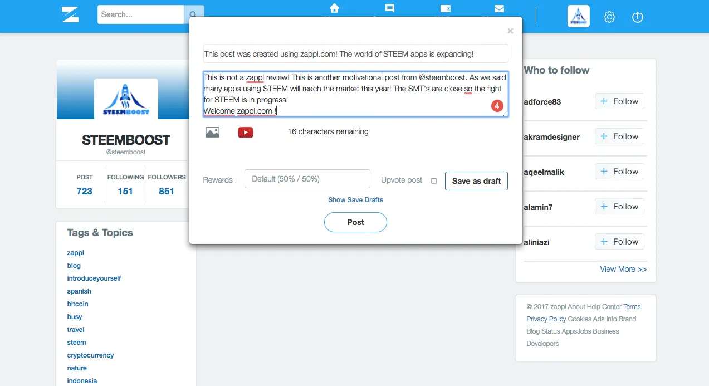
Task: Open the steem tag
Action: (76, 343)
